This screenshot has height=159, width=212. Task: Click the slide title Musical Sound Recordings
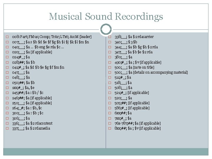[x=106, y=16]
